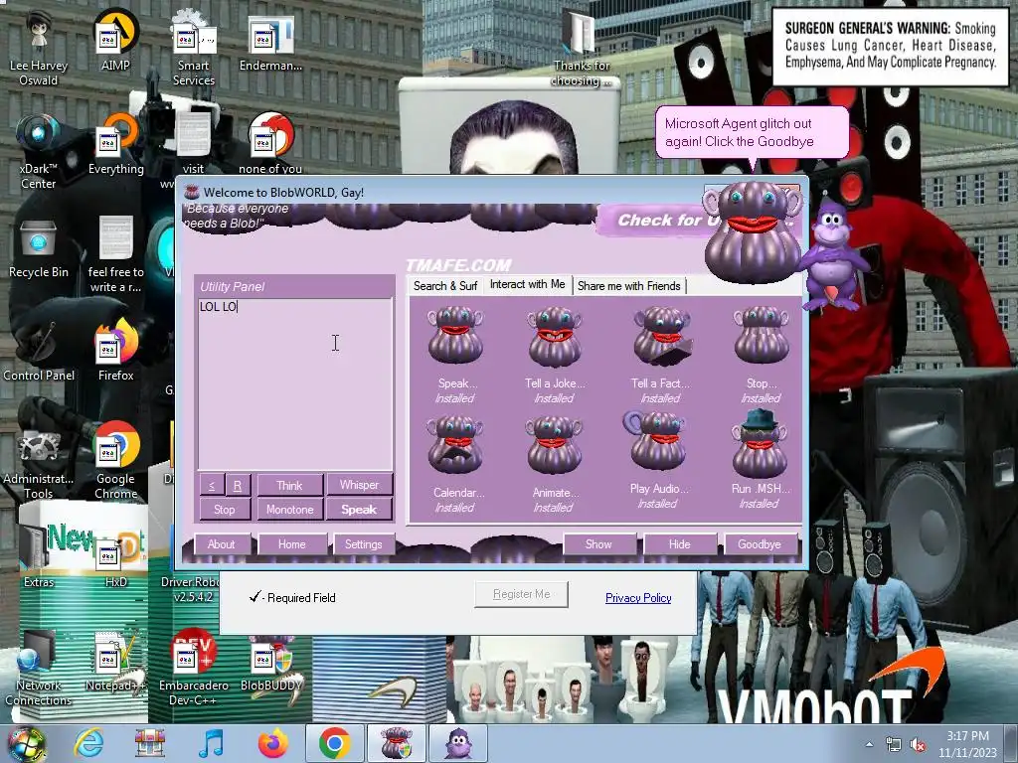This screenshot has height=763, width=1018.
Task: Click the Animate... blob icon
Action: click(x=554, y=445)
